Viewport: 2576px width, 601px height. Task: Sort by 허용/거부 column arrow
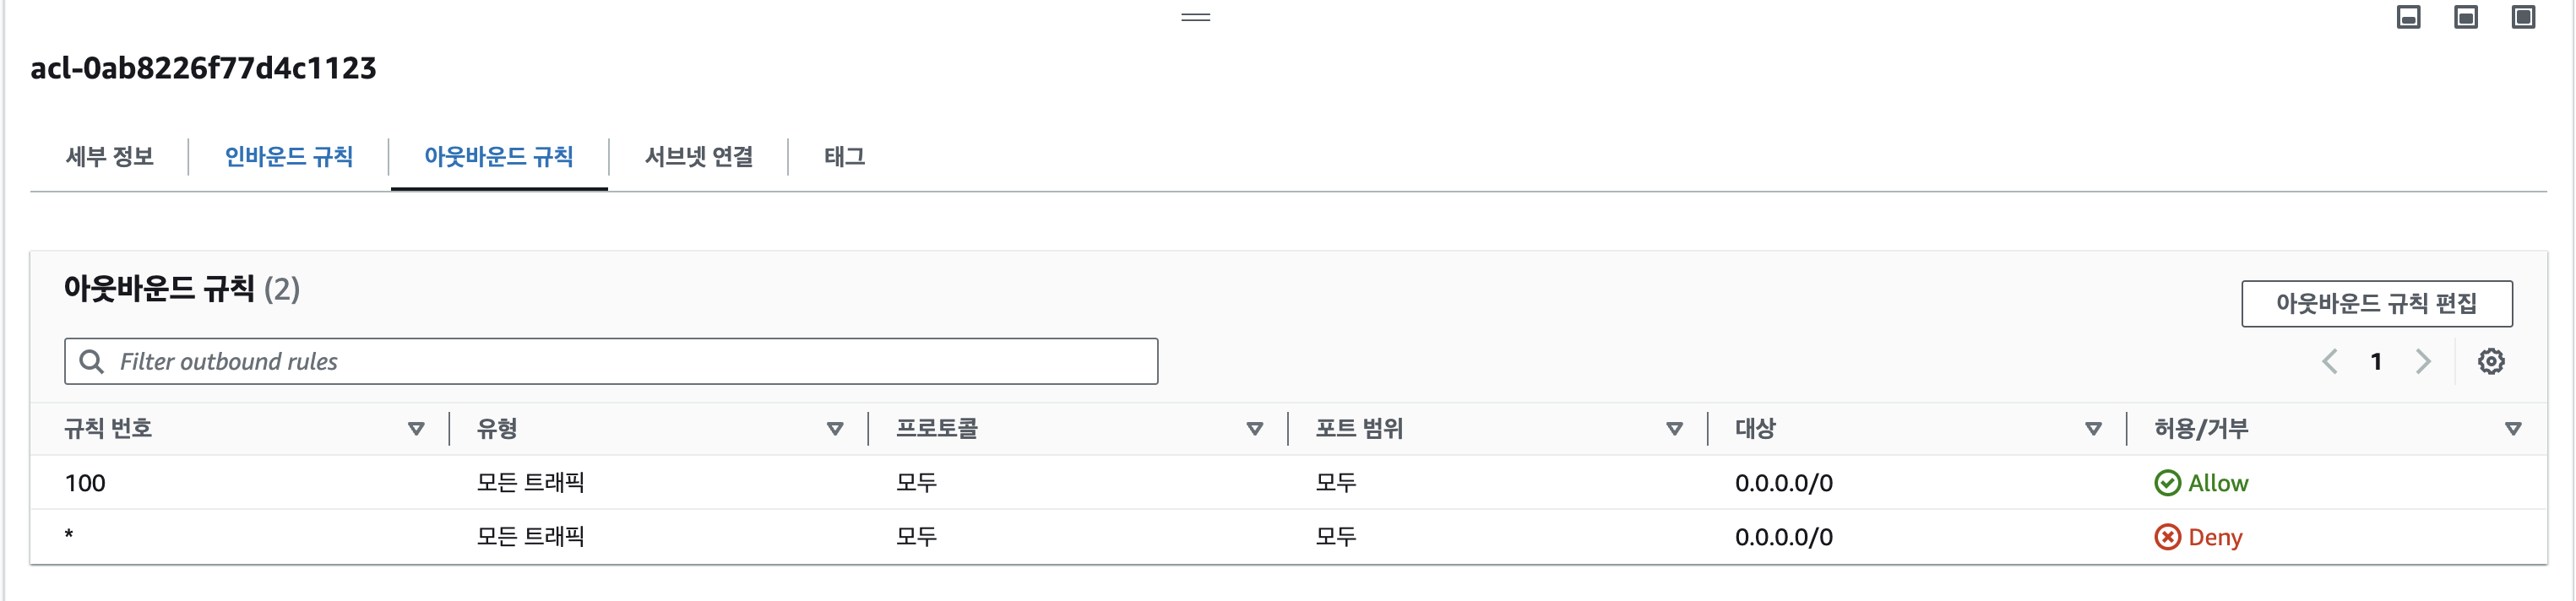pyautogui.click(x=2512, y=429)
